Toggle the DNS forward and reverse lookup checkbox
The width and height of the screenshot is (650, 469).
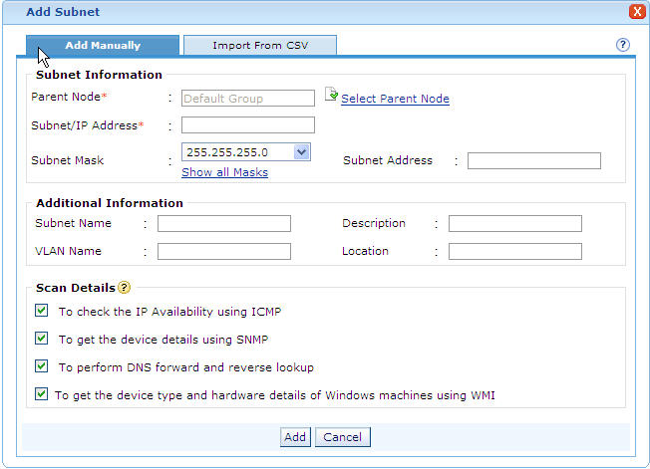pos(41,366)
